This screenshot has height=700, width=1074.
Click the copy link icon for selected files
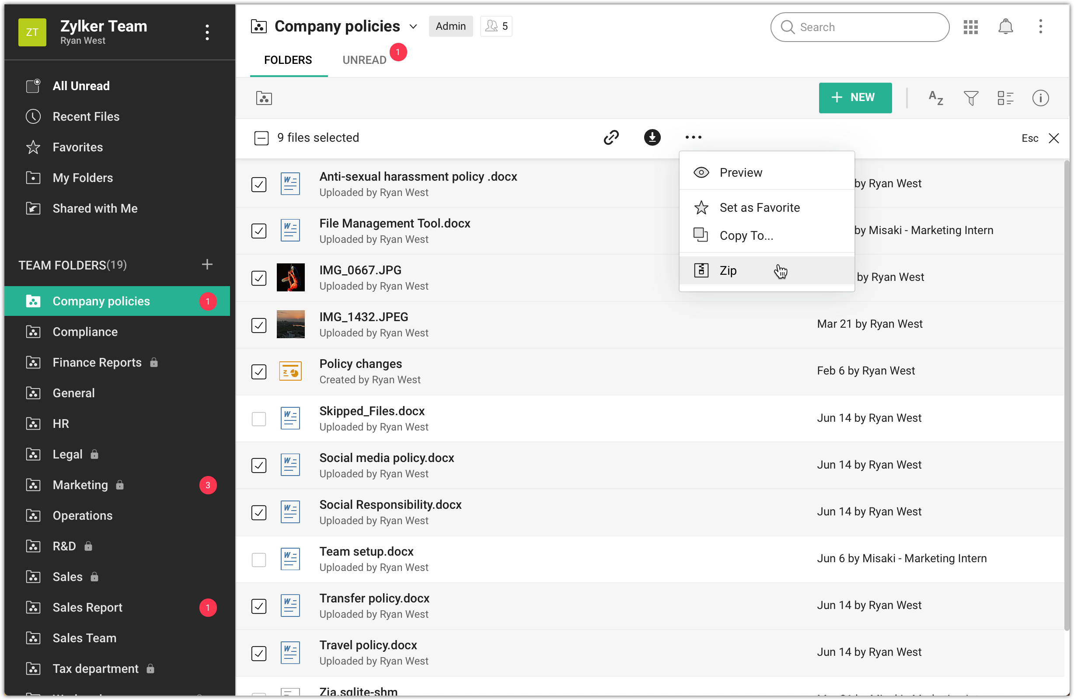coord(611,137)
